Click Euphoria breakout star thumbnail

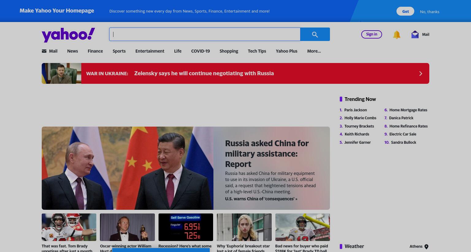244,227
